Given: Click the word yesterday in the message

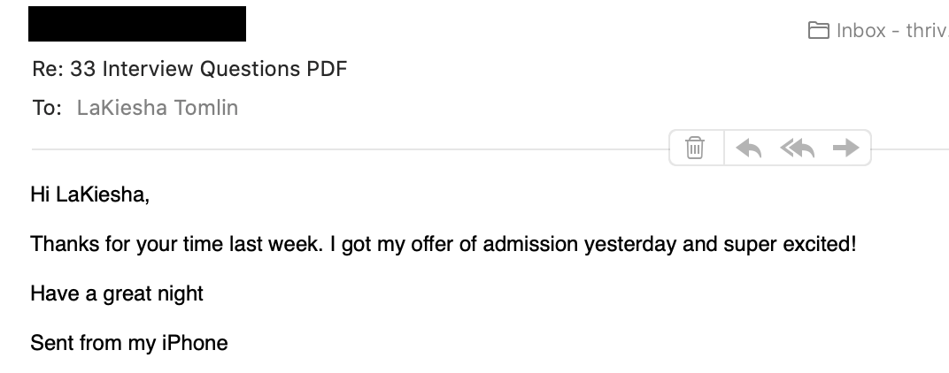Looking at the screenshot, I should [x=630, y=244].
